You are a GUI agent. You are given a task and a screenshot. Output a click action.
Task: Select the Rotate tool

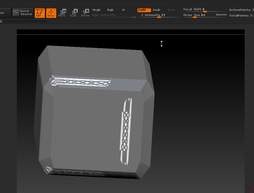[x=85, y=13]
